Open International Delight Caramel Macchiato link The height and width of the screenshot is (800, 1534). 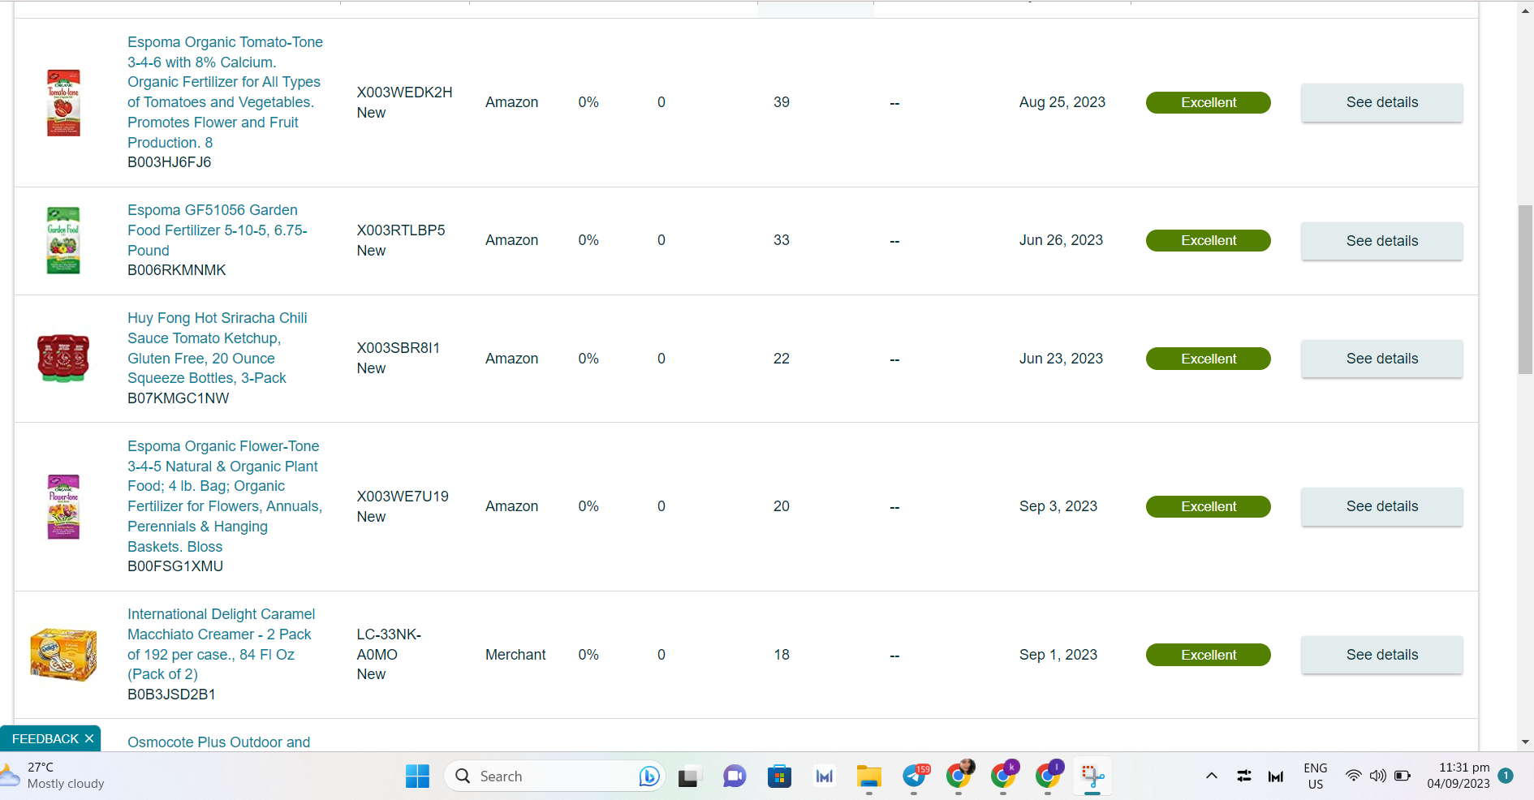[222, 644]
